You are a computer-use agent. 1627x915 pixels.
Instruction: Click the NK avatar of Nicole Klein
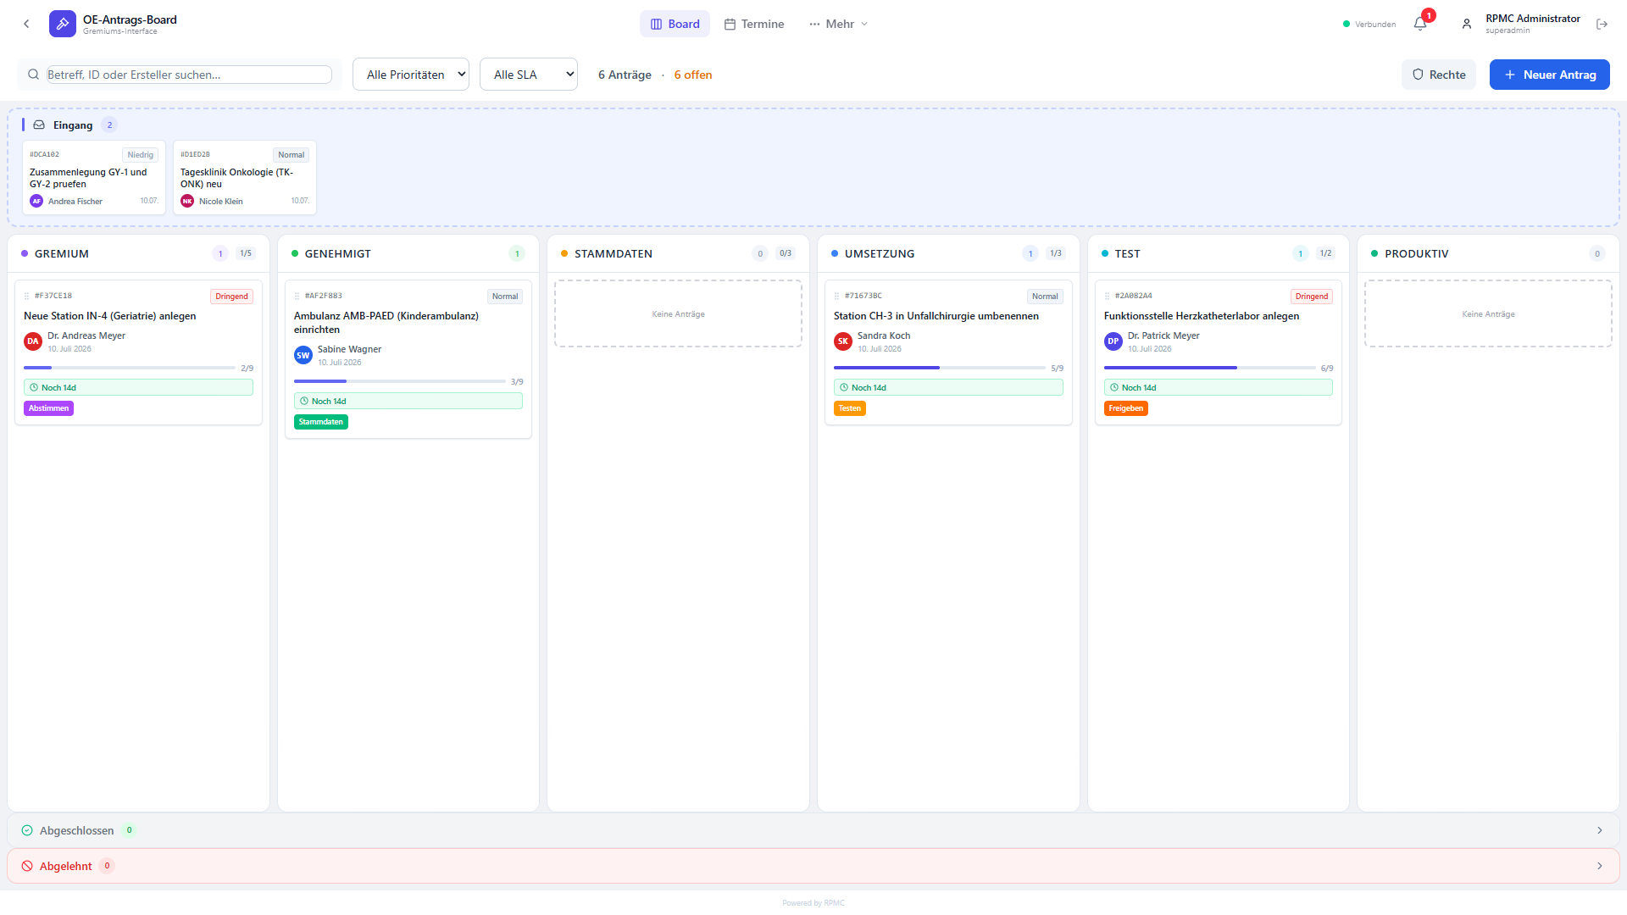(x=187, y=201)
